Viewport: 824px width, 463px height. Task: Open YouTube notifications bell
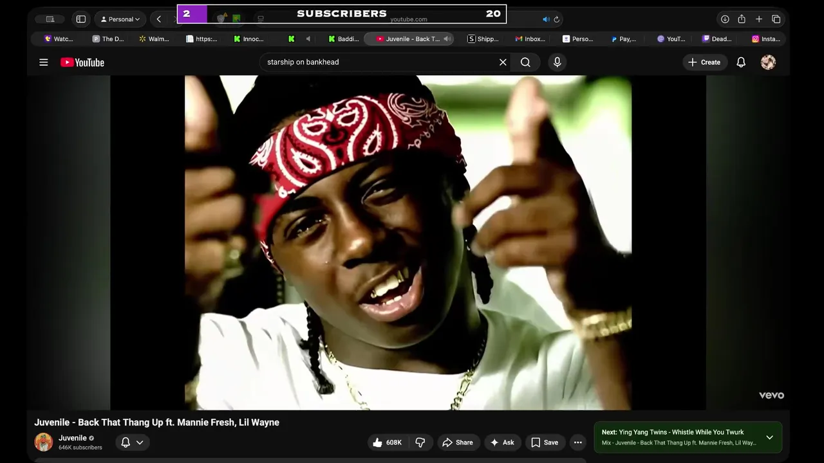tap(741, 62)
